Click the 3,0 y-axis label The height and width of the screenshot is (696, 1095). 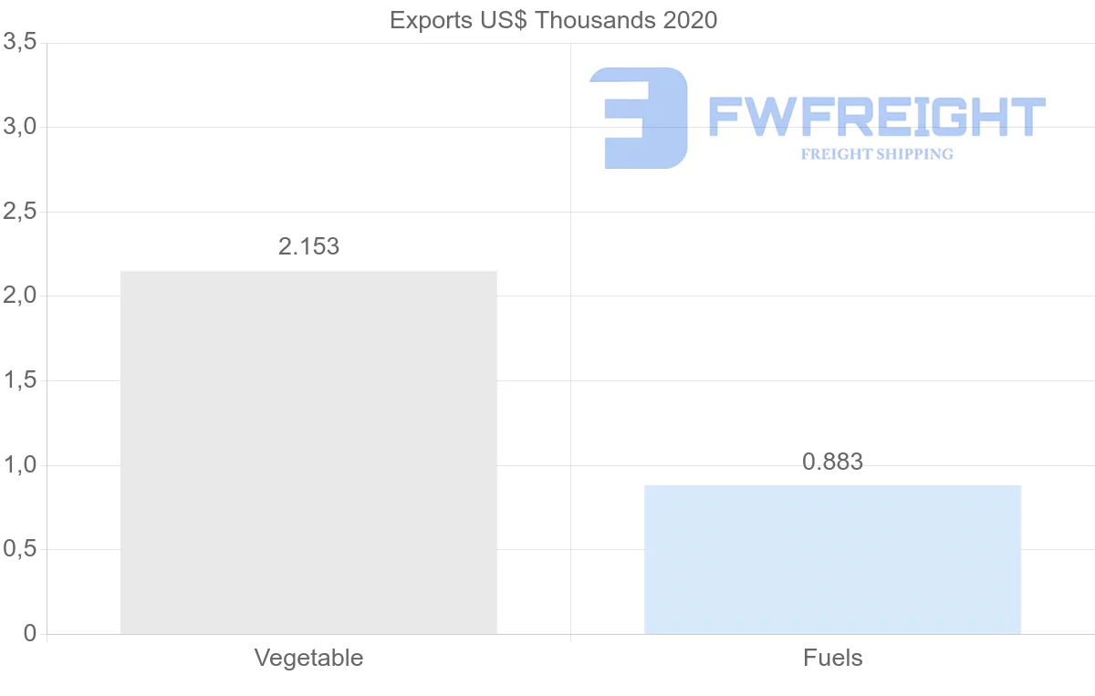tap(19, 127)
